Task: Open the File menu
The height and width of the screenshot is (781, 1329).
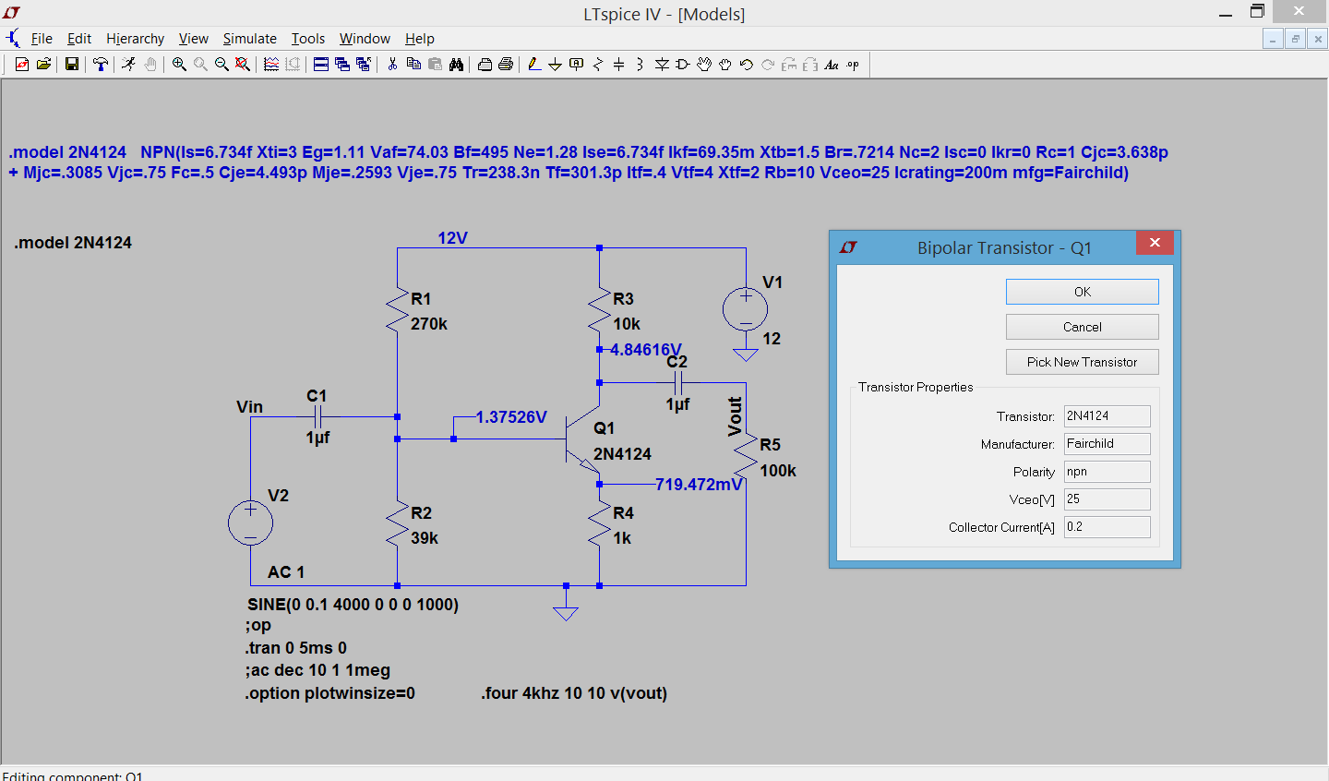Action: [42, 39]
